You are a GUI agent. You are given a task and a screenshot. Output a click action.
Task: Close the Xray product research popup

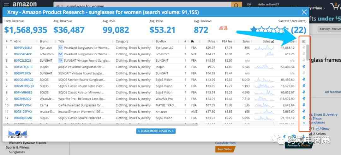304,12
